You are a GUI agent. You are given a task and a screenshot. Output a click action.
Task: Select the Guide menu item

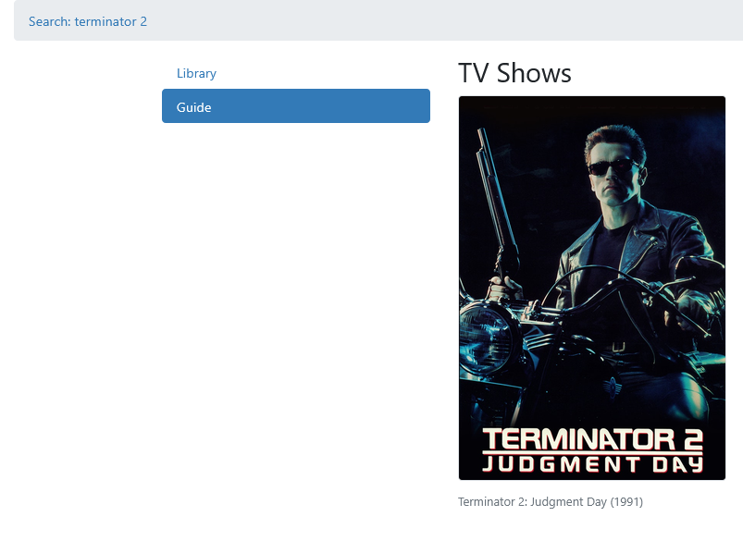[x=296, y=106]
